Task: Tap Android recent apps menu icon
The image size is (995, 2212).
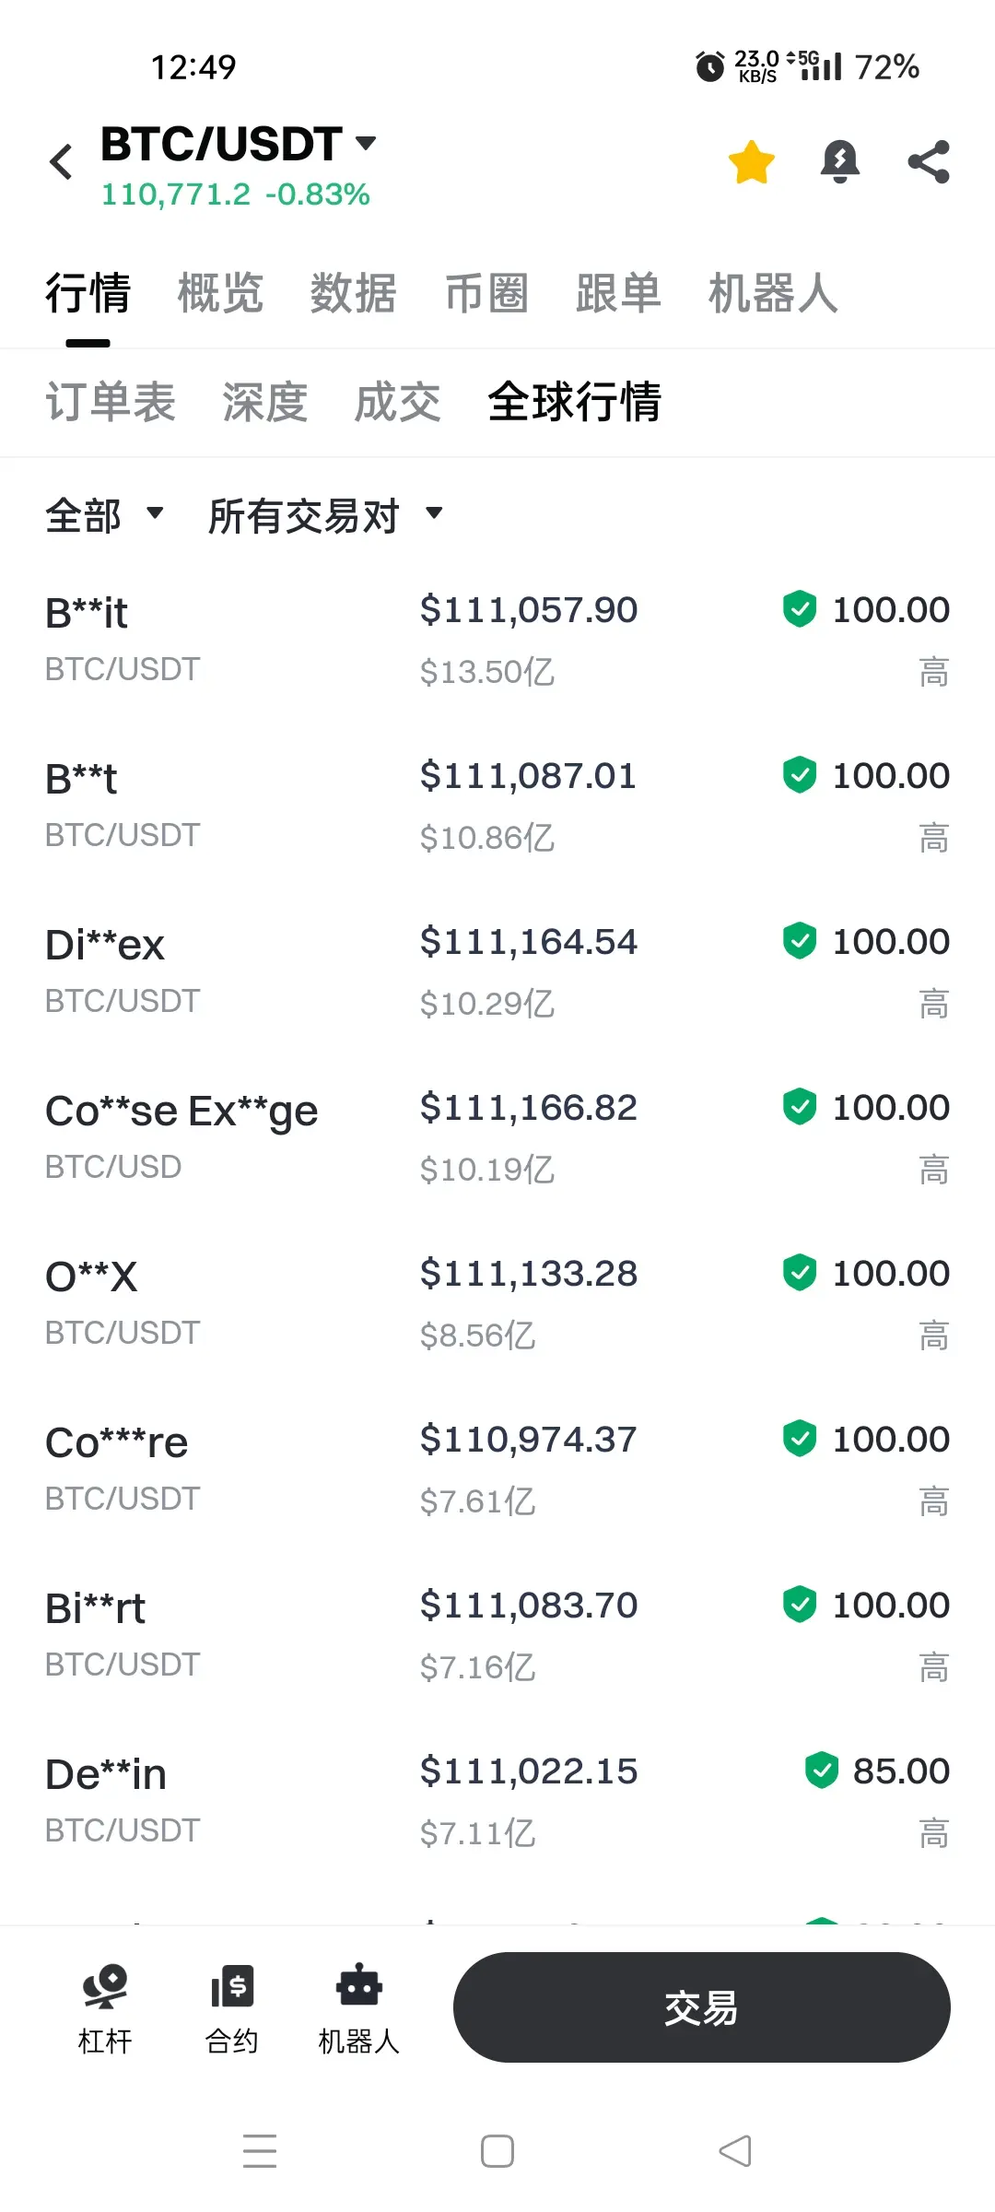Action: [x=260, y=2151]
